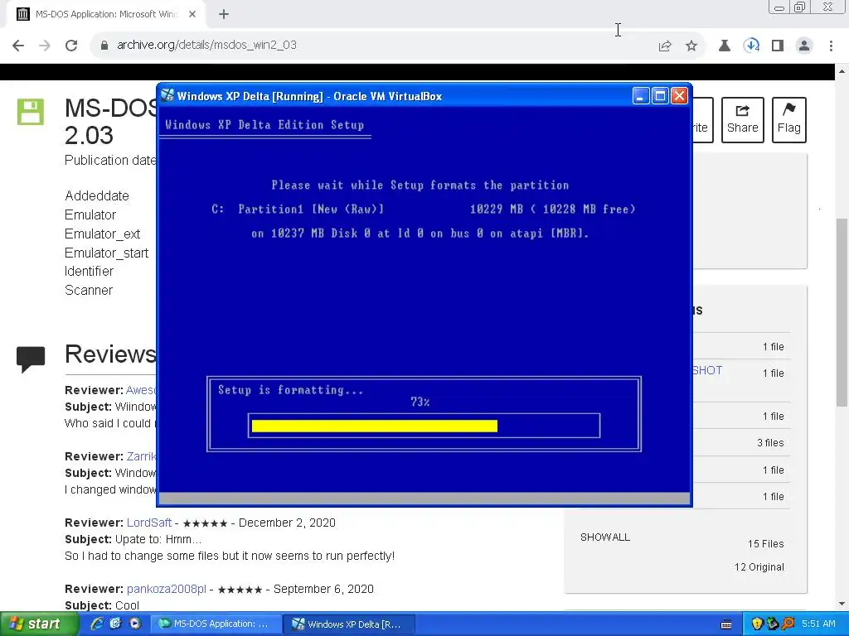Viewport: 849px width, 636px height.
Task: Open the browser profile avatar
Action: (x=804, y=46)
